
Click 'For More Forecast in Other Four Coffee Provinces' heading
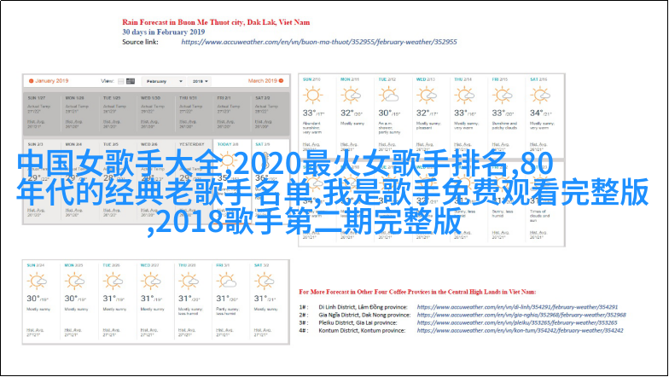click(417, 292)
